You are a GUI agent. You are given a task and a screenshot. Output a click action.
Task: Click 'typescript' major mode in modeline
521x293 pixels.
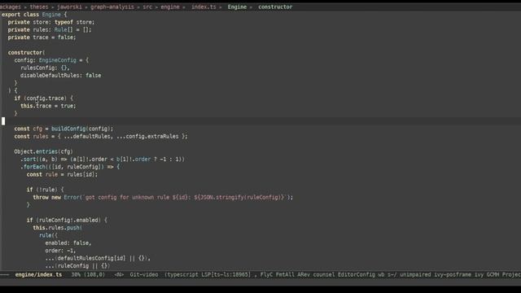pyautogui.click(x=182, y=274)
